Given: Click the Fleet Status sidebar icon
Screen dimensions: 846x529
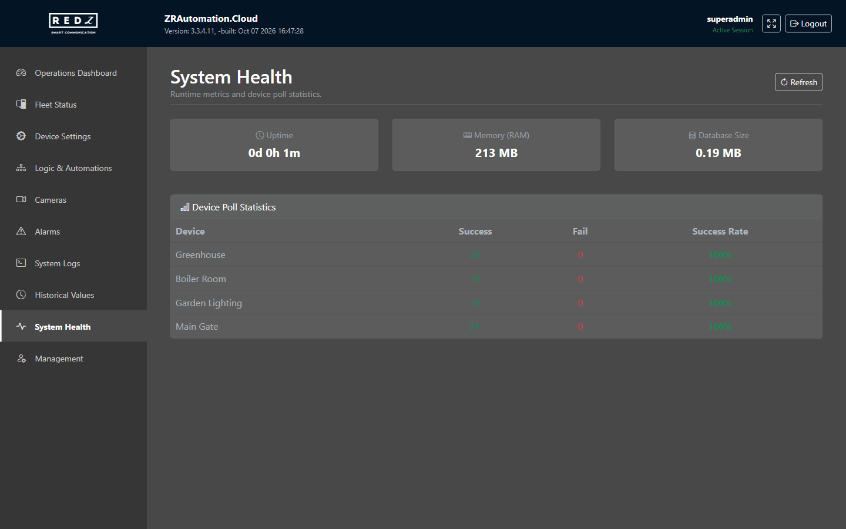Looking at the screenshot, I should [21, 105].
